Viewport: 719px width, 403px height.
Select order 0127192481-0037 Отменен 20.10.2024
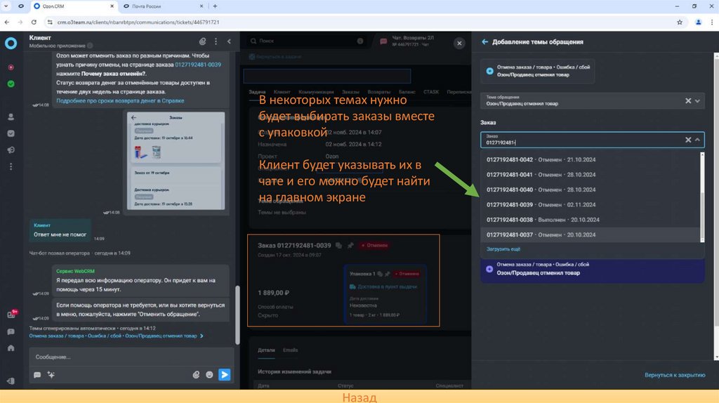(x=591, y=234)
